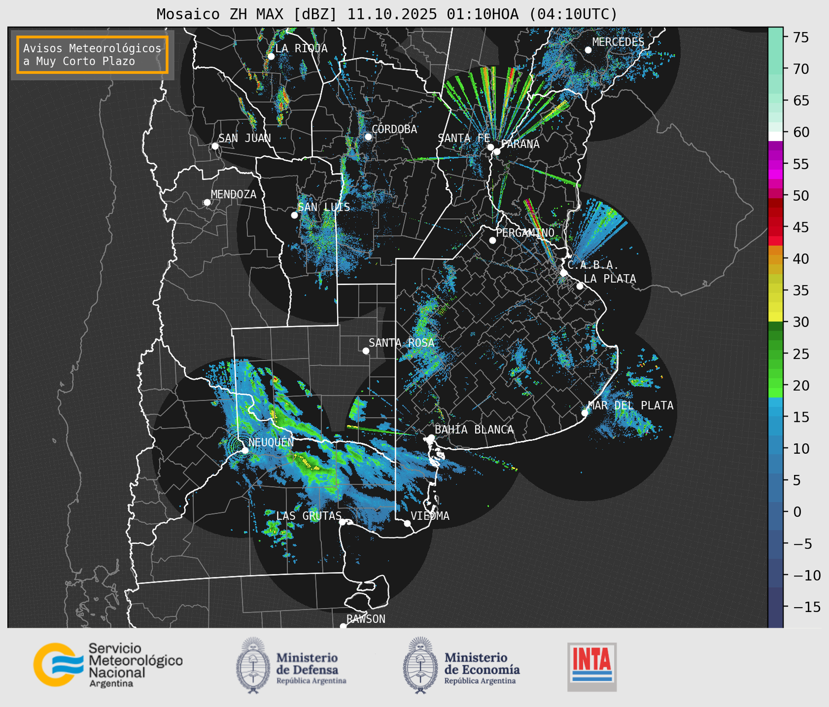Screen dimensions: 829x707
Task: Click the MERCEDES label text
Action: point(618,42)
